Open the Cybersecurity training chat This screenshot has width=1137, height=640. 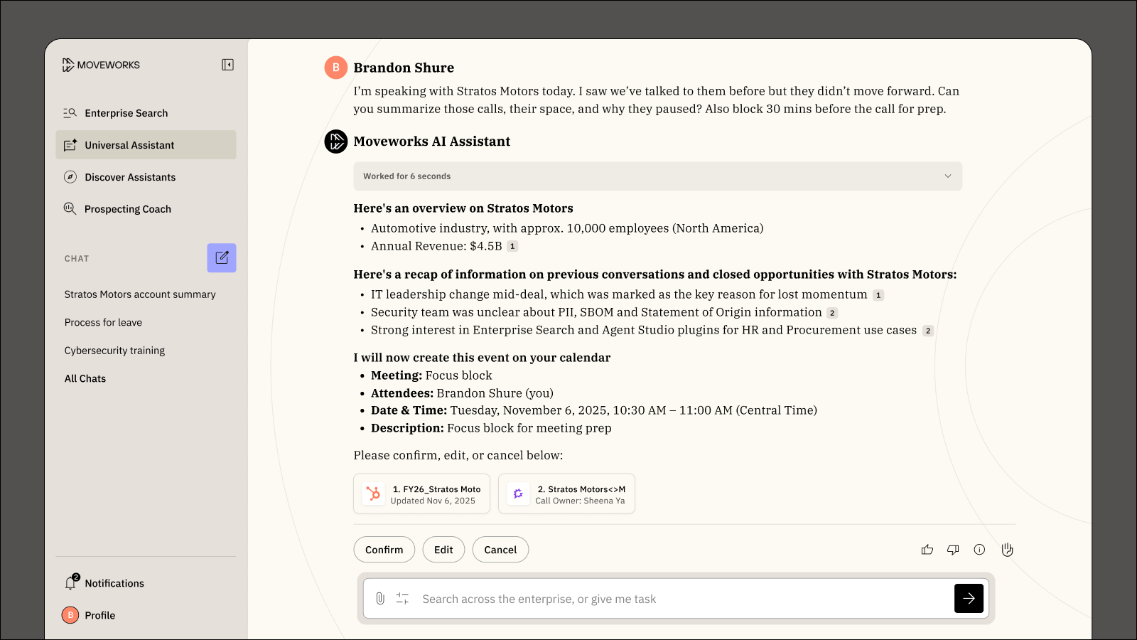point(114,351)
